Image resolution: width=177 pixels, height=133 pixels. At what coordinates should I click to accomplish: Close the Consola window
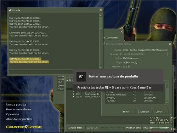pos(101,10)
